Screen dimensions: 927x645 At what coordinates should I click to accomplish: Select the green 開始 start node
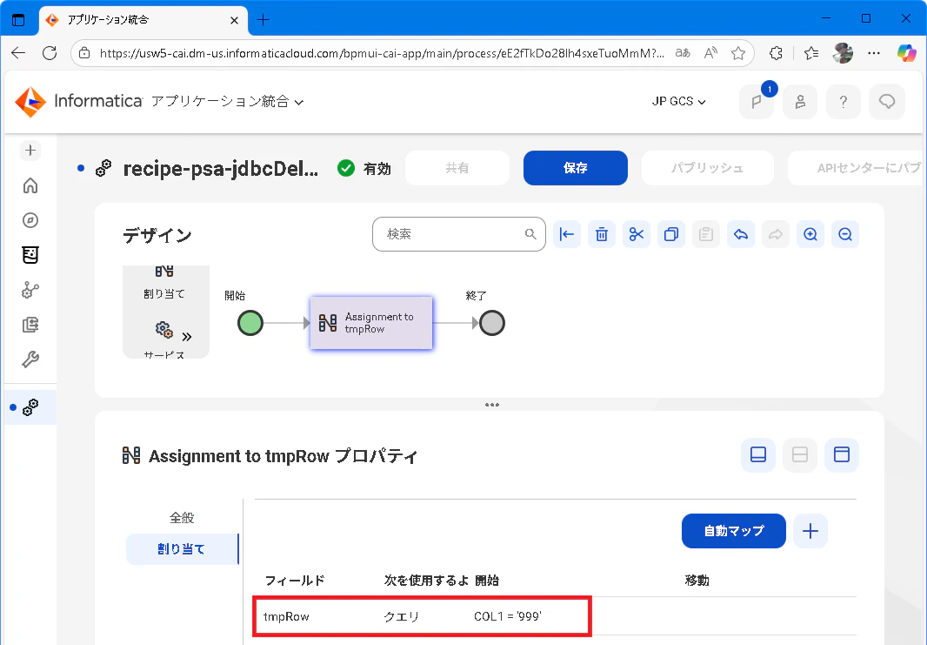tap(250, 323)
